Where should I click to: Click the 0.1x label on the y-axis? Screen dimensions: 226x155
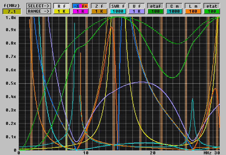(x=11, y=137)
